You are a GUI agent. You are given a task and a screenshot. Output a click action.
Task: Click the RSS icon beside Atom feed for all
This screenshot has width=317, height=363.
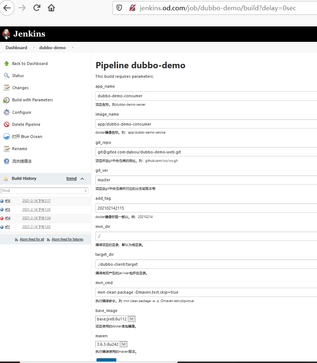(x=17, y=240)
